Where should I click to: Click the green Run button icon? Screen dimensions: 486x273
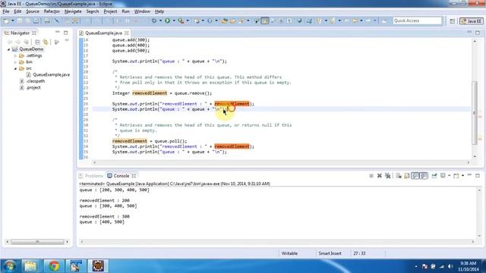167,20
